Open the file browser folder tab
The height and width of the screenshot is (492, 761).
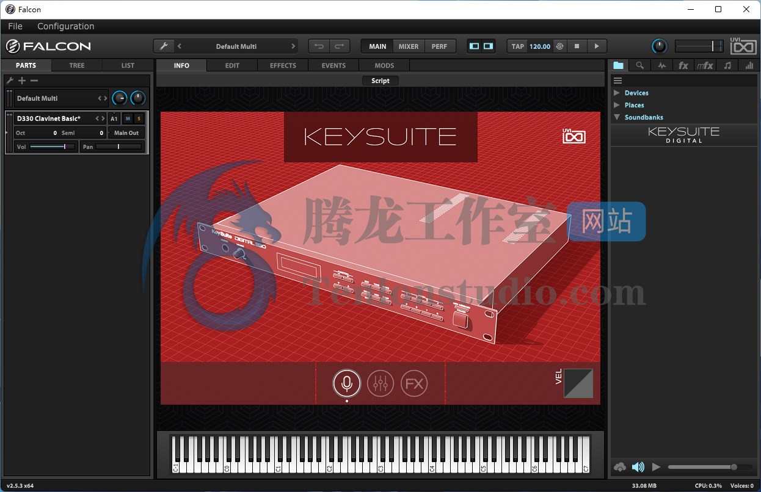click(x=619, y=65)
